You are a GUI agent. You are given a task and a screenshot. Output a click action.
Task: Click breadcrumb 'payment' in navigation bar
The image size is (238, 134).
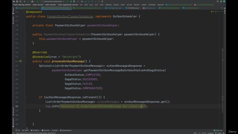[x=161, y=5]
